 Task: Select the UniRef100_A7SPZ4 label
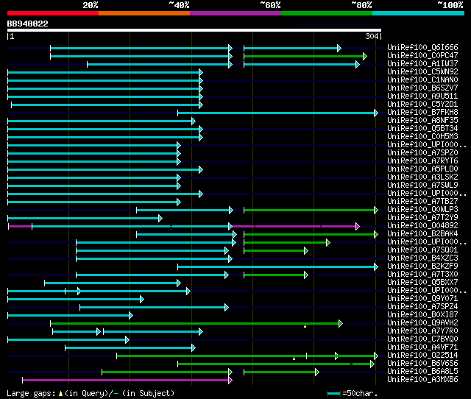click(422, 307)
